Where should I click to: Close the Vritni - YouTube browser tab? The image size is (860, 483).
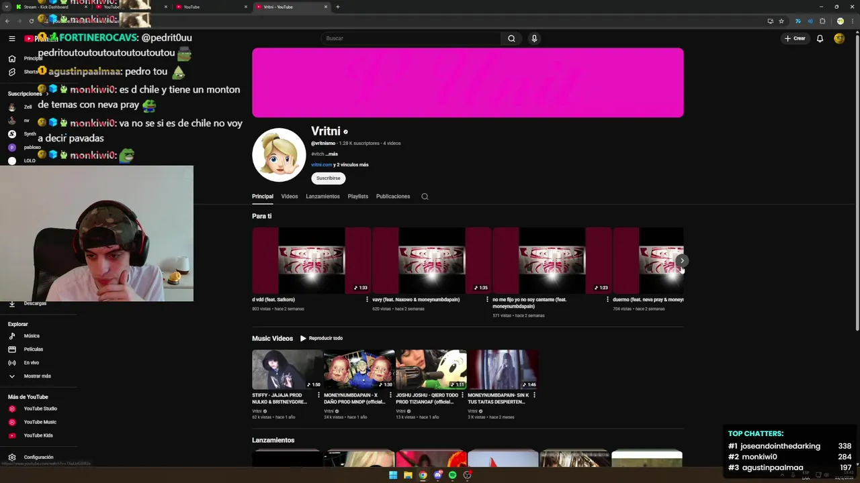click(326, 7)
